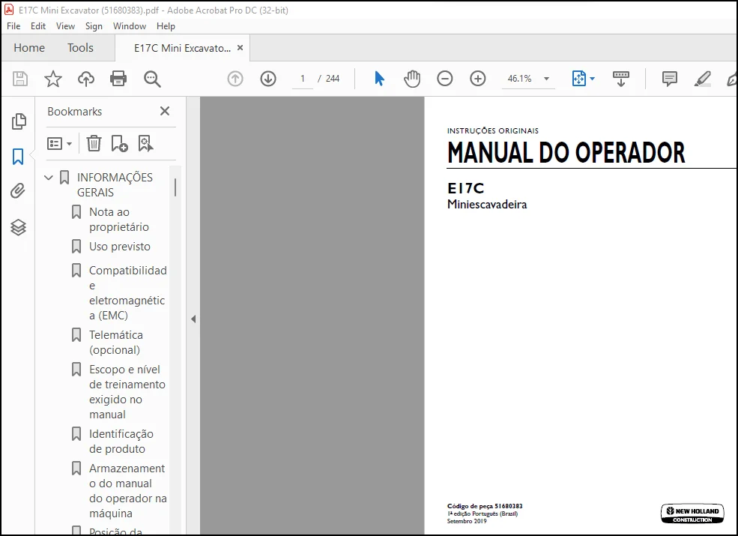
Task: Add a comment sticky note
Action: pos(669,79)
